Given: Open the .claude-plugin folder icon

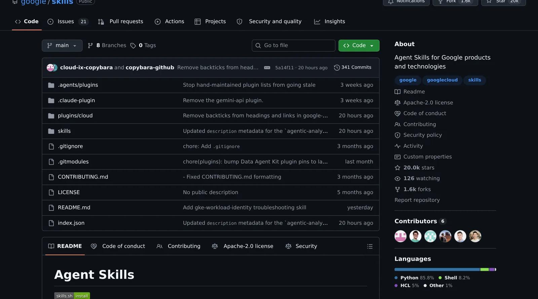Looking at the screenshot, I should [x=51, y=101].
